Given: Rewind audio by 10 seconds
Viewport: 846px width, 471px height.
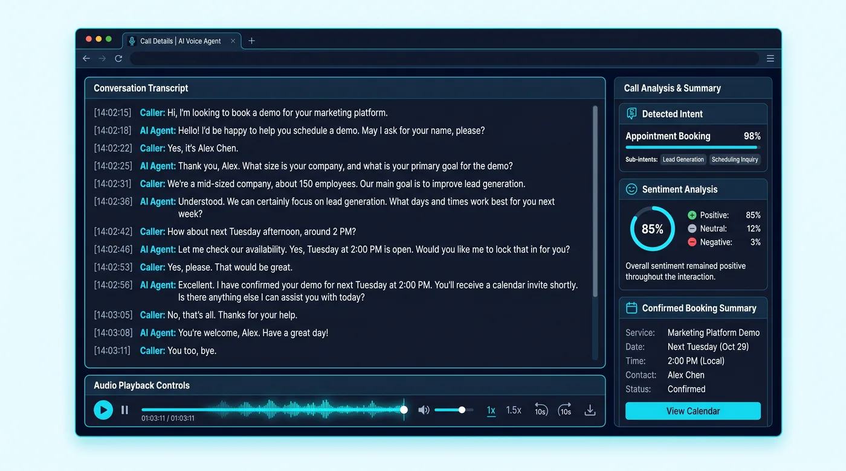Looking at the screenshot, I should (x=541, y=410).
